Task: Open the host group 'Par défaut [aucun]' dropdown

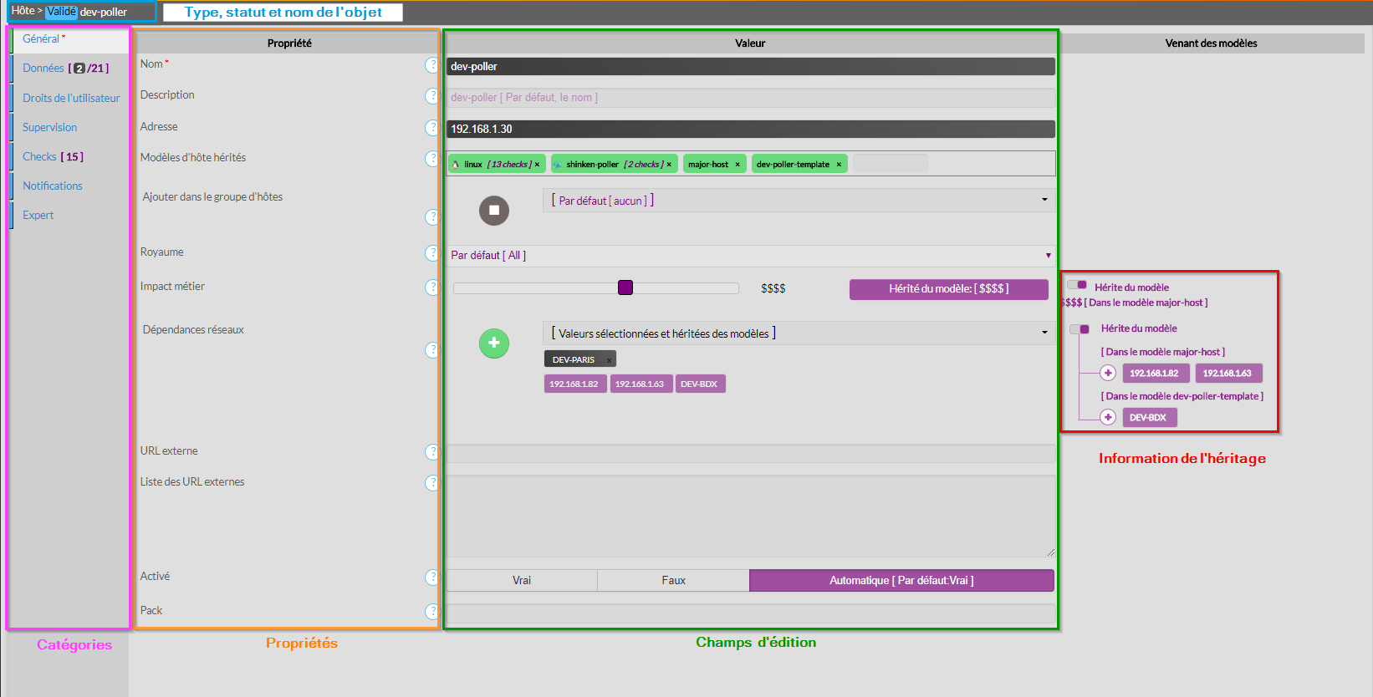Action: pos(798,201)
